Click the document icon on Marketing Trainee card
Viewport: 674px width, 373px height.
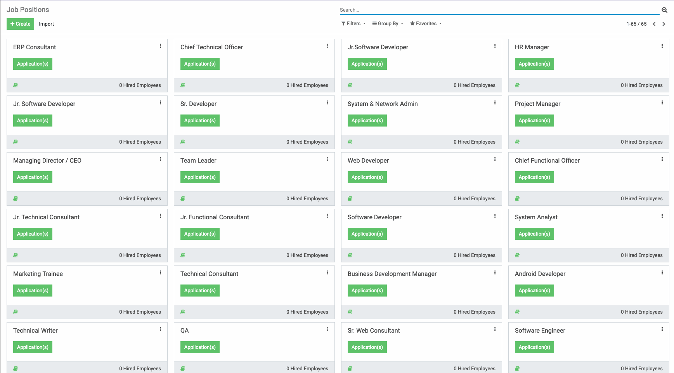[x=15, y=312]
